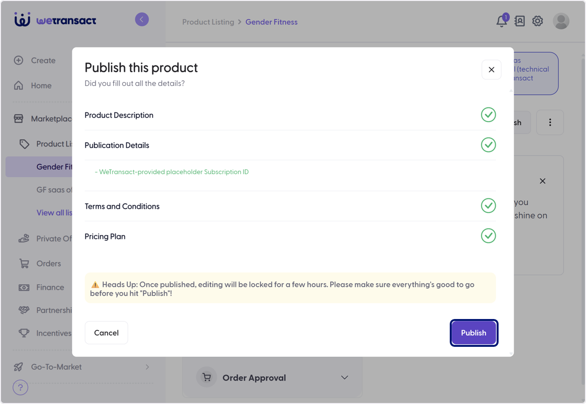Click the Private Offers hand icon

[24, 238]
